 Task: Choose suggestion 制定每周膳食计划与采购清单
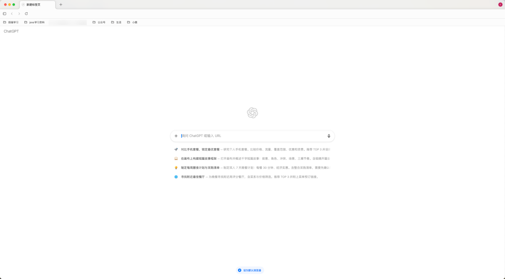[252, 168]
